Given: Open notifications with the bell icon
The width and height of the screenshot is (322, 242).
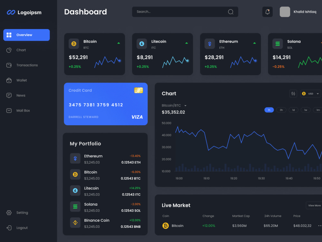Looking at the screenshot, I should tap(267, 12).
